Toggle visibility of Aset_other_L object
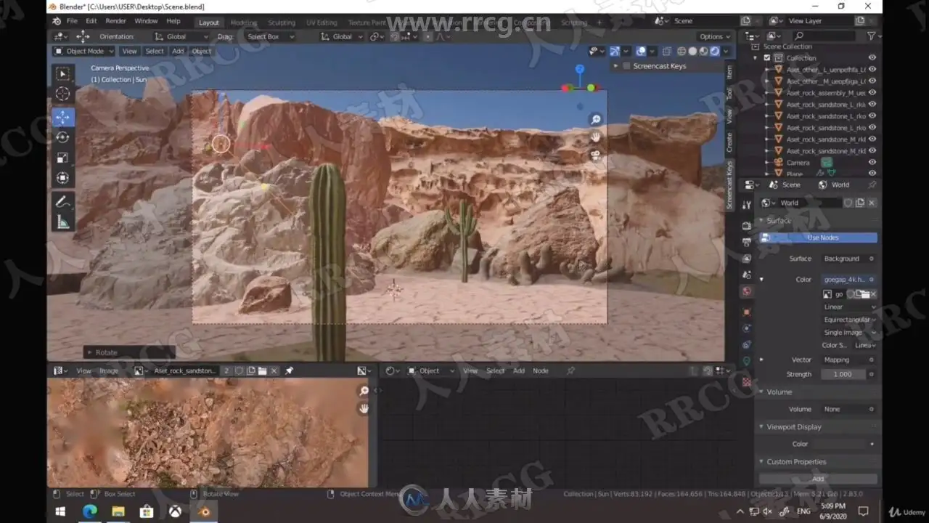929x523 pixels. (872, 70)
